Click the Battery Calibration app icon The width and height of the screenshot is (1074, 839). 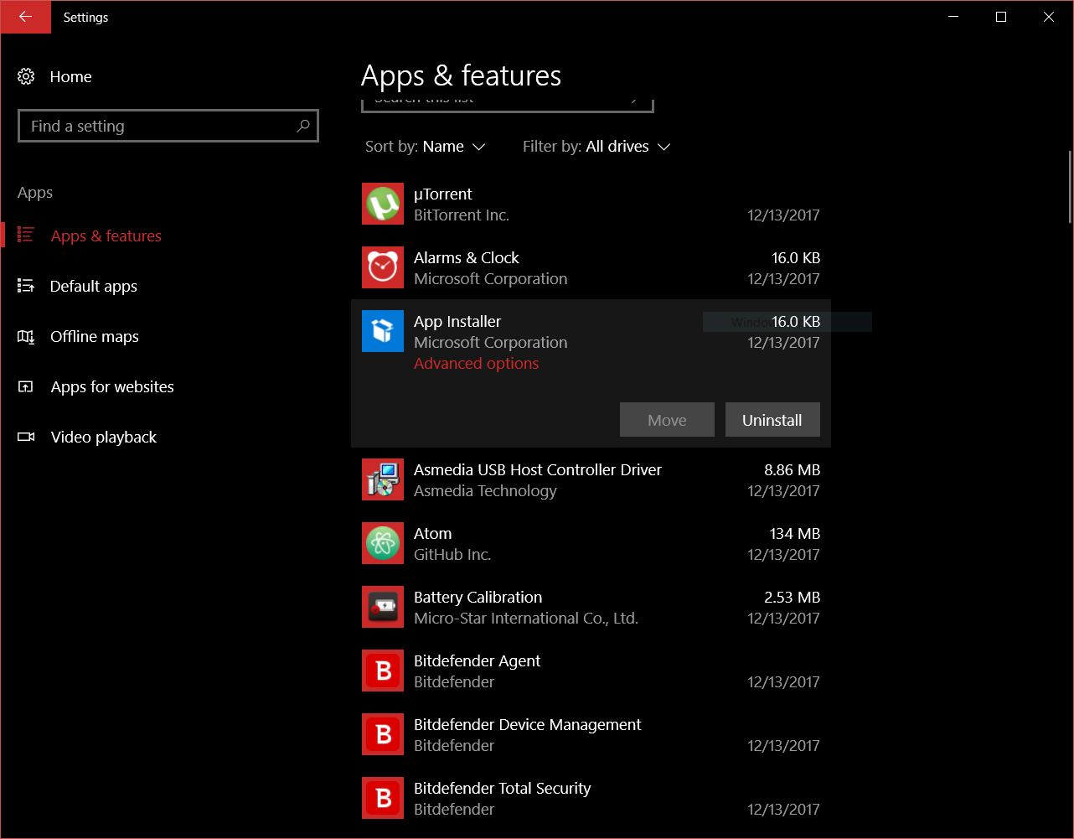pyautogui.click(x=383, y=607)
